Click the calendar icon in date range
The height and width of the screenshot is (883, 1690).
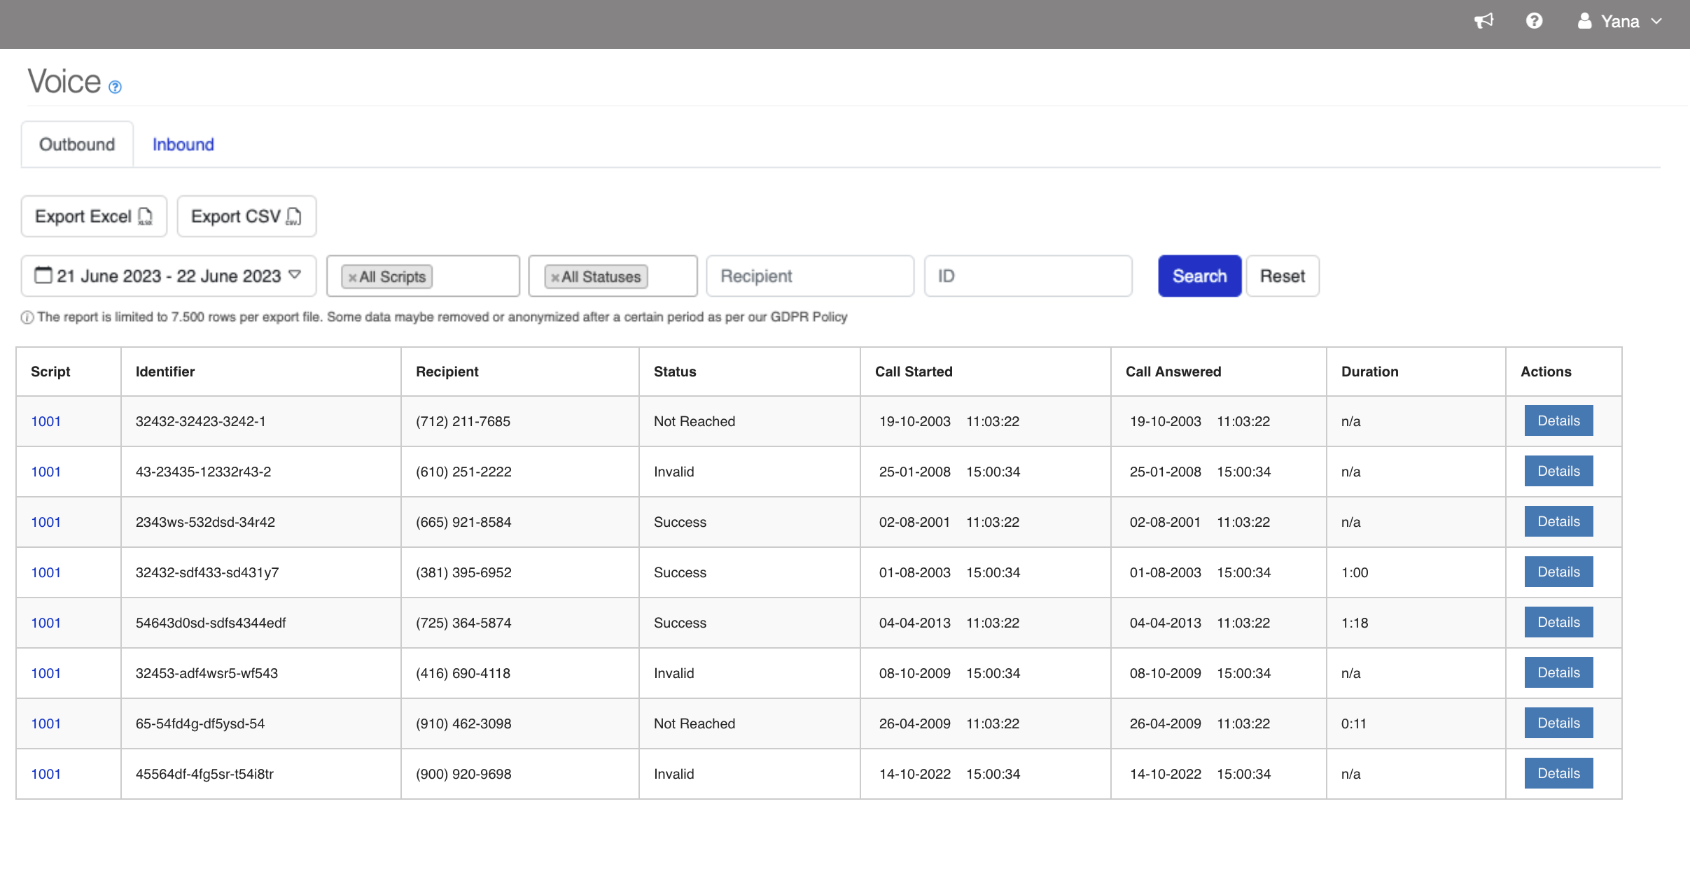[x=43, y=275]
